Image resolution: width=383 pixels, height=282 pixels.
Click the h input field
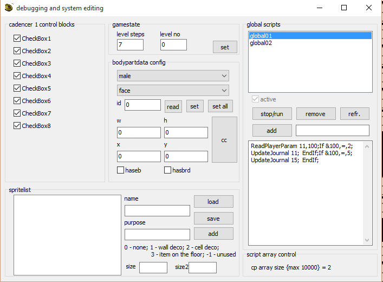pyautogui.click(x=186, y=132)
